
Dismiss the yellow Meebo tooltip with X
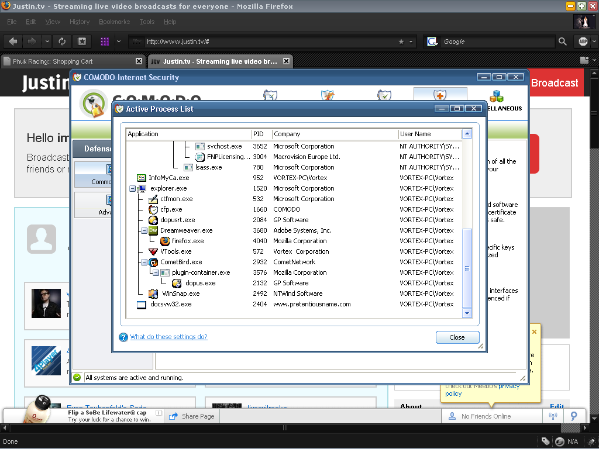(535, 332)
